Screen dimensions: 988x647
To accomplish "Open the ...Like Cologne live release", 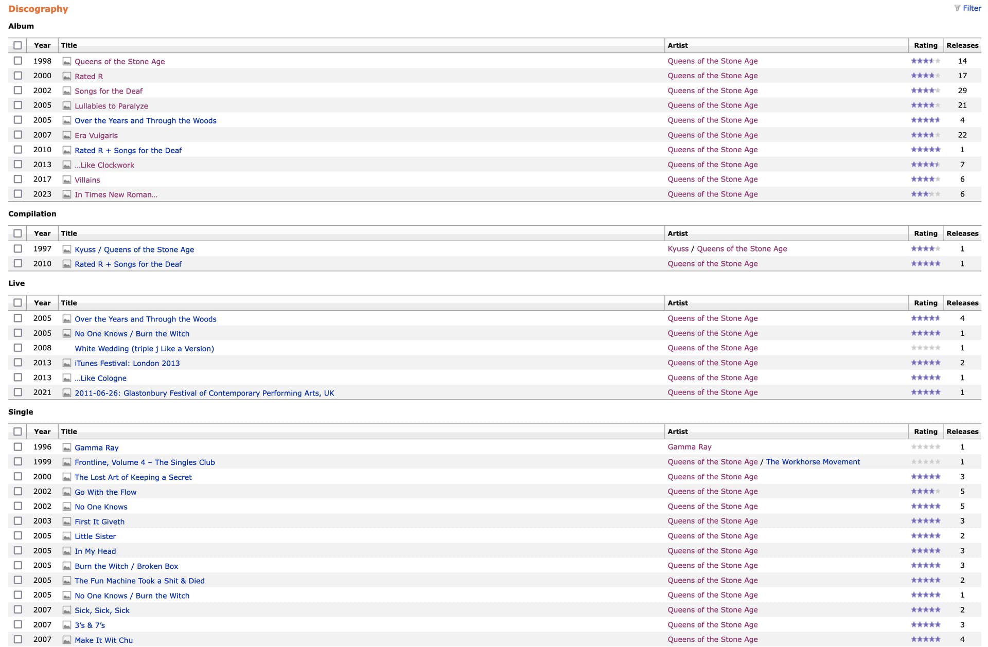I will [x=100, y=378].
